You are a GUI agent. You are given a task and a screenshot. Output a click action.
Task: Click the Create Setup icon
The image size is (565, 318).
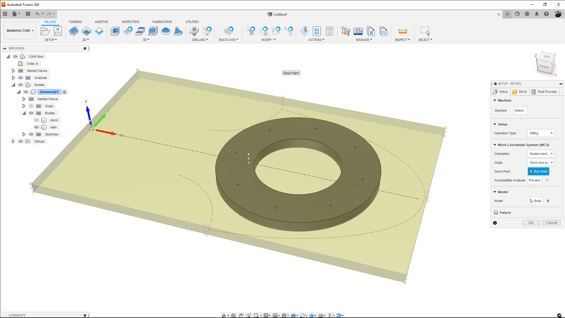[45, 31]
